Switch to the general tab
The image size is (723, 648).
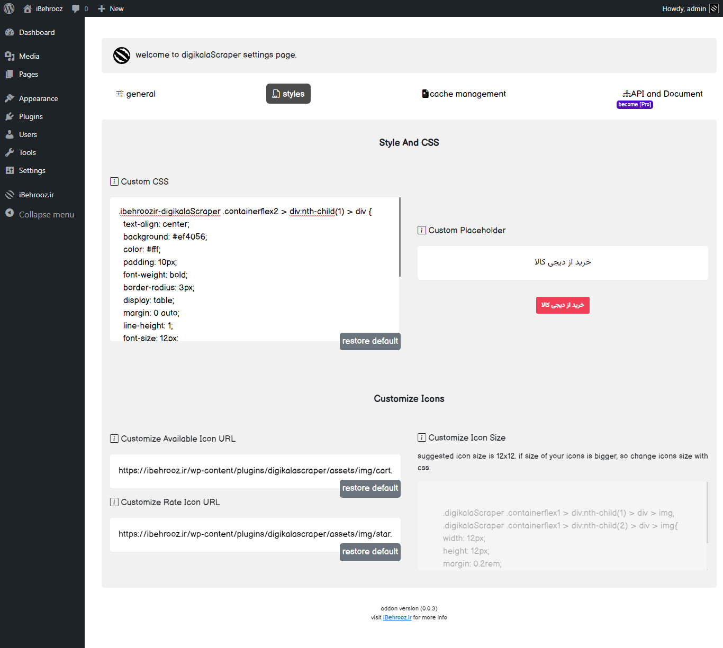pyautogui.click(x=136, y=94)
